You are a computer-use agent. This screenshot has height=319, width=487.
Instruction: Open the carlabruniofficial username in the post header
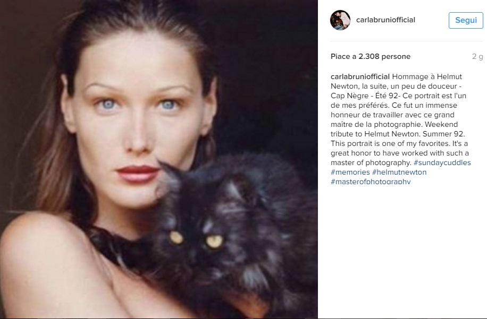(x=385, y=20)
